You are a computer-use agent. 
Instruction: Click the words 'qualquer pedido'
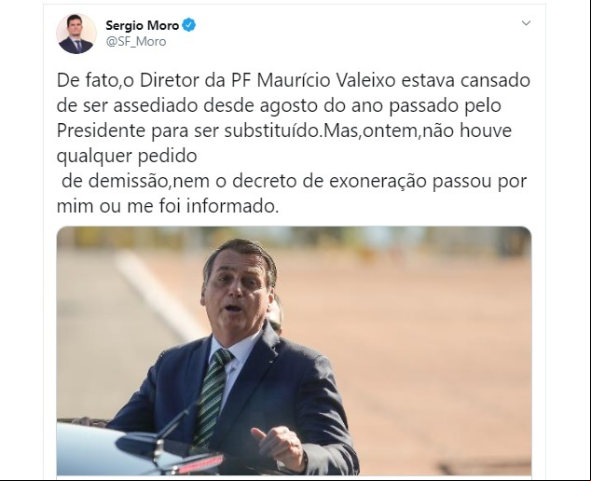tap(127, 156)
